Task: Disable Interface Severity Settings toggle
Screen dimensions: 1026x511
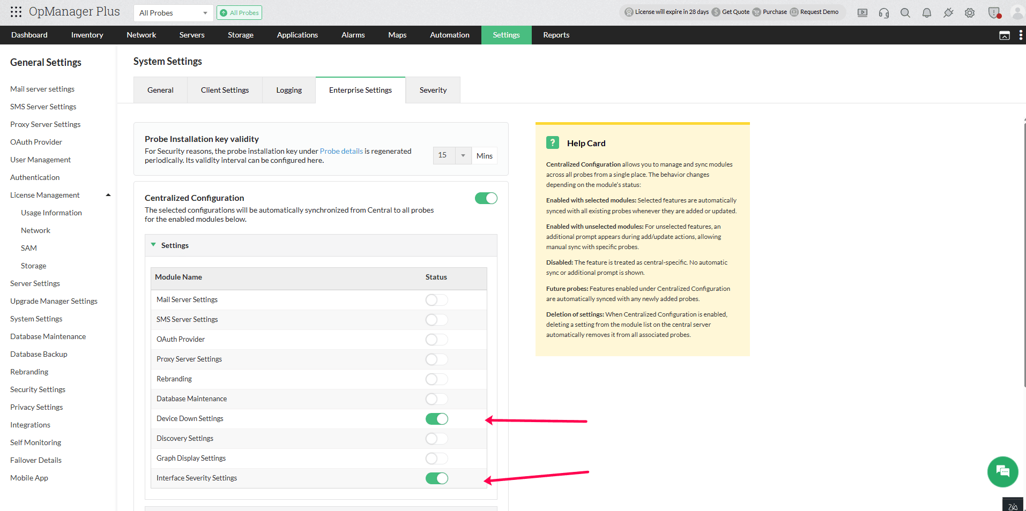Action: pos(436,478)
